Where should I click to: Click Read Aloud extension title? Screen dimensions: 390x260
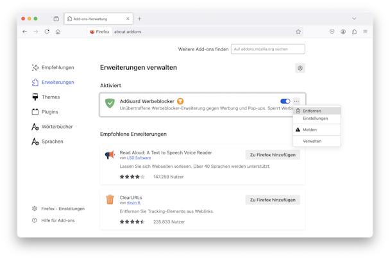[165, 152]
